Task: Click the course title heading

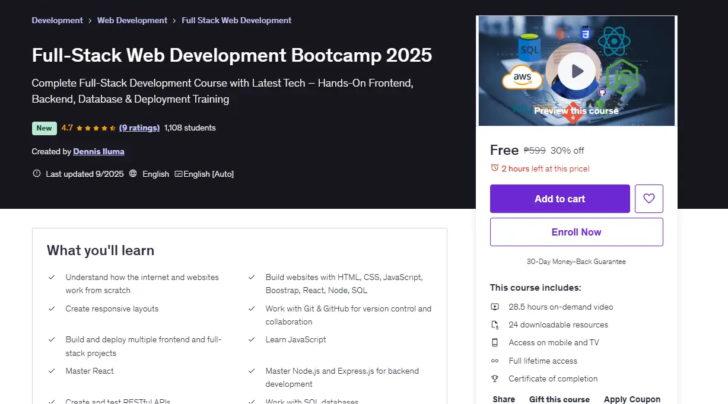Action: (232, 55)
